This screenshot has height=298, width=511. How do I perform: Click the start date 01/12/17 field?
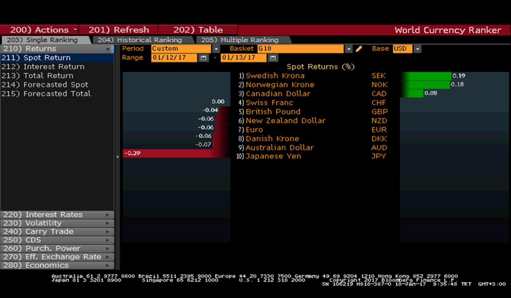tap(174, 58)
